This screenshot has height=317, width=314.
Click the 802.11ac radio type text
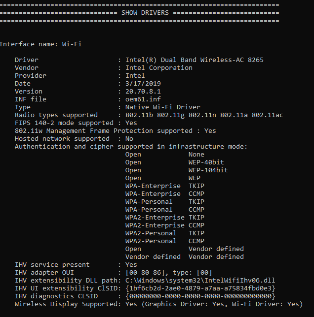coord(267,115)
